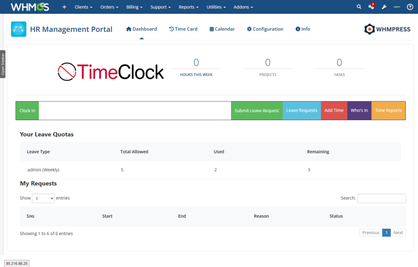Expand the Billing menu

pos(134,7)
